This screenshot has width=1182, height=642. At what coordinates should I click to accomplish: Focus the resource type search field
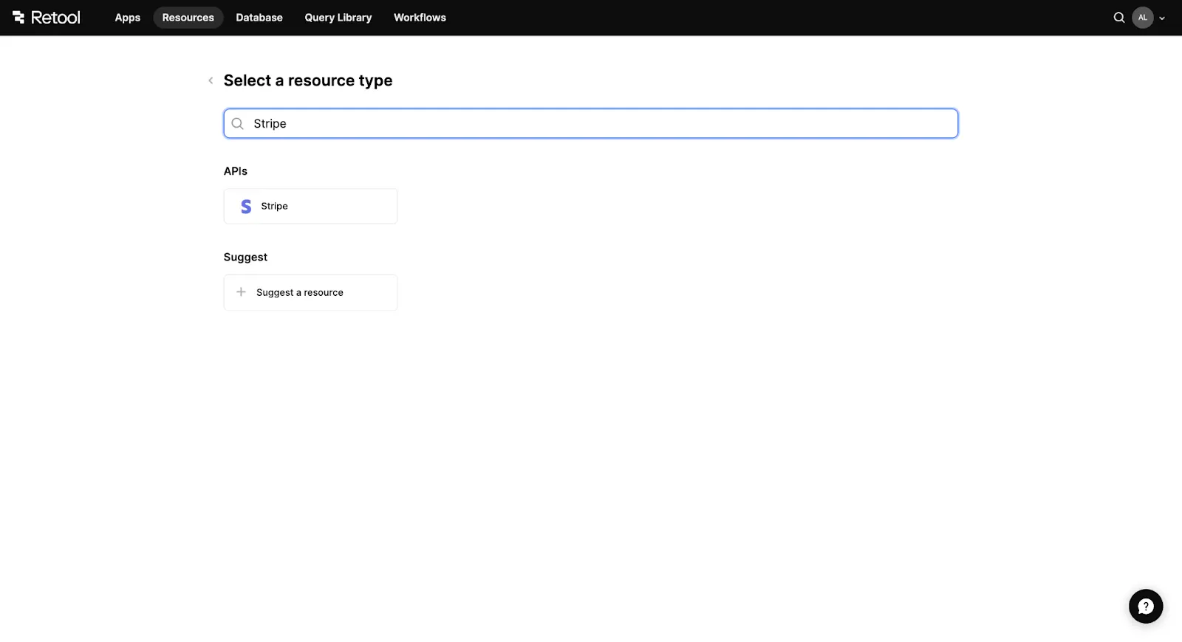click(x=591, y=124)
